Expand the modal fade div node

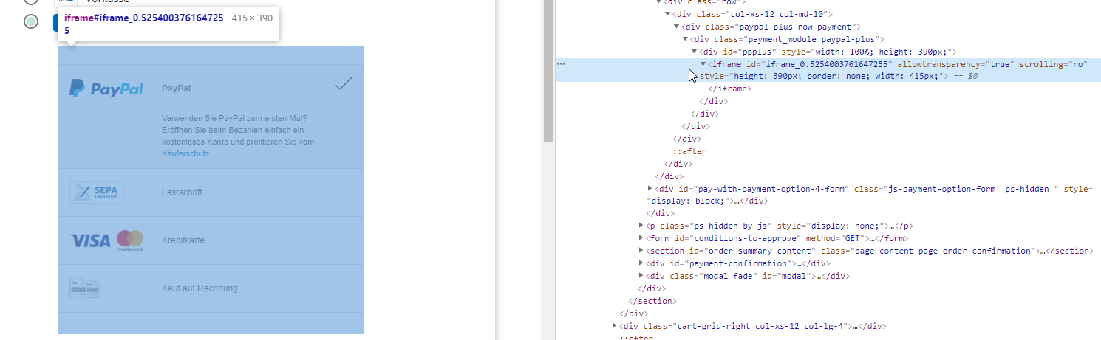tap(641, 276)
